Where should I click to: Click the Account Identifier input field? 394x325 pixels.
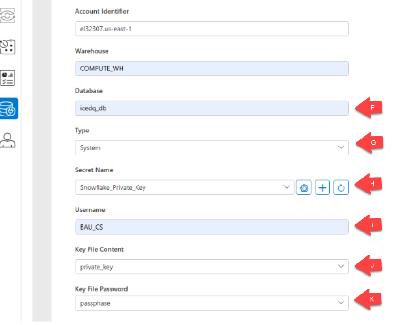(211, 29)
